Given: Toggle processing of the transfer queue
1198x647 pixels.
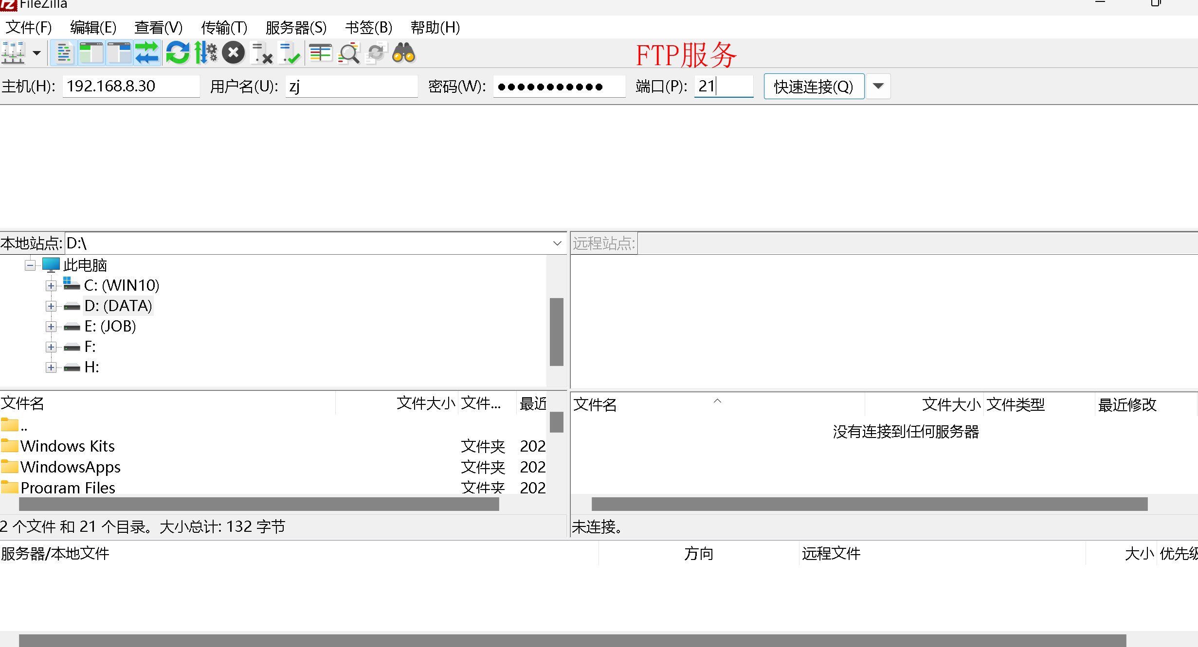Looking at the screenshot, I should click(206, 53).
